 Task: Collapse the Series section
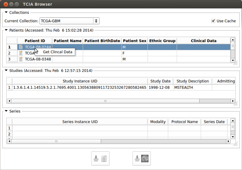(6, 111)
